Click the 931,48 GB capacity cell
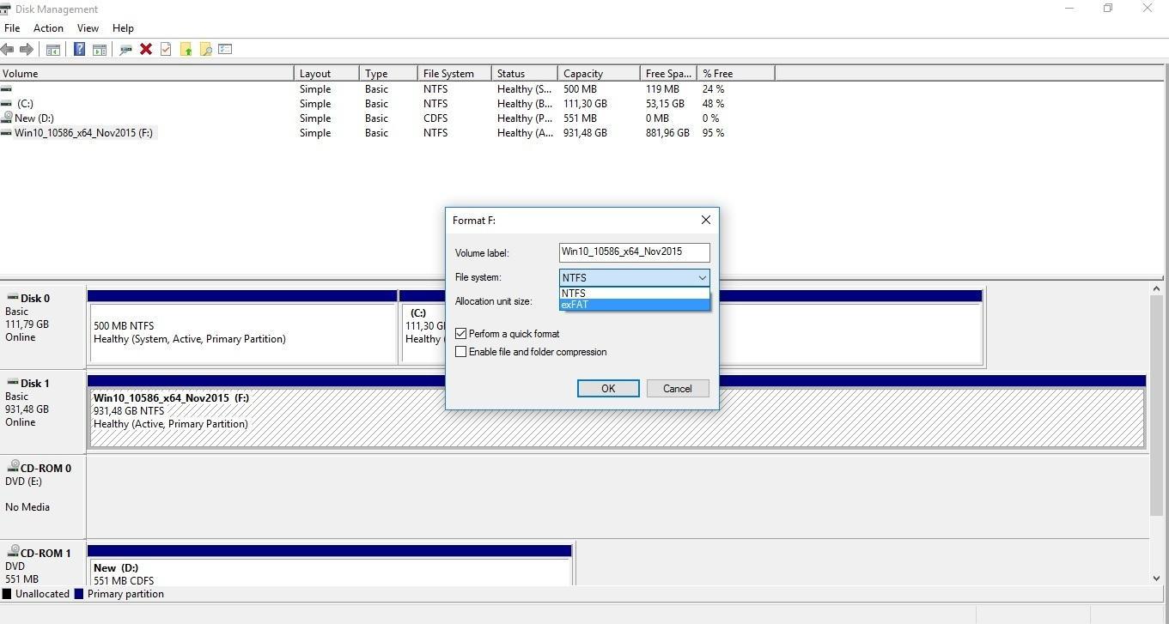This screenshot has width=1169, height=624. 585,133
